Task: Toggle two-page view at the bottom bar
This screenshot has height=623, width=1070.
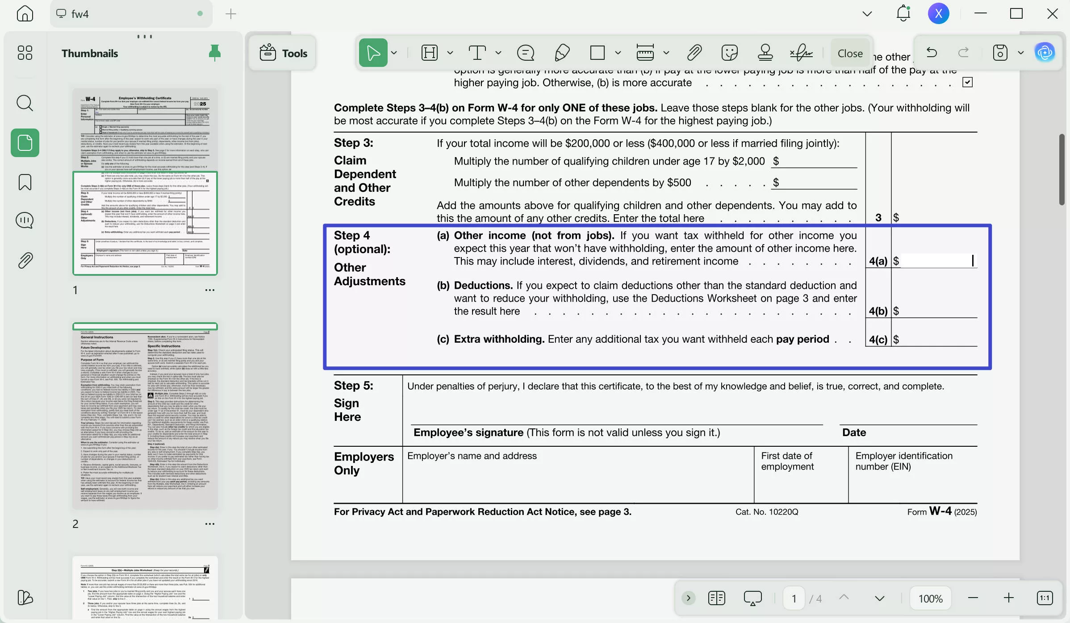Action: 716,598
